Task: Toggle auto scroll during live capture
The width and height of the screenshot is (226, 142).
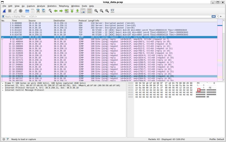Action: click(x=83, y=11)
